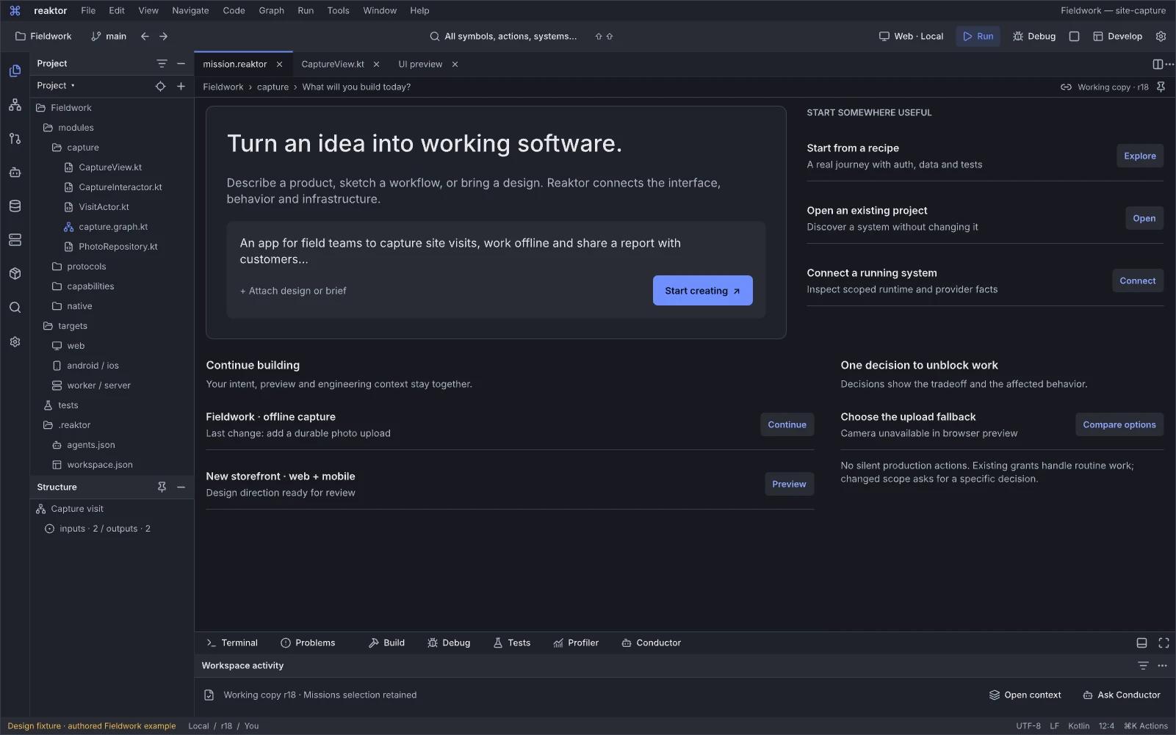The height and width of the screenshot is (735, 1176).
Task: Toggle bottom panel layout icon
Action: click(1141, 642)
